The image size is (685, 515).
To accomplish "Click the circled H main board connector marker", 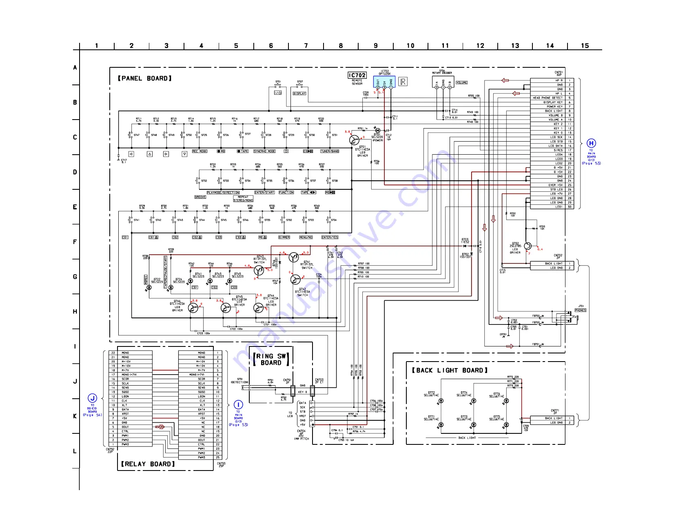I will pyautogui.click(x=591, y=143).
